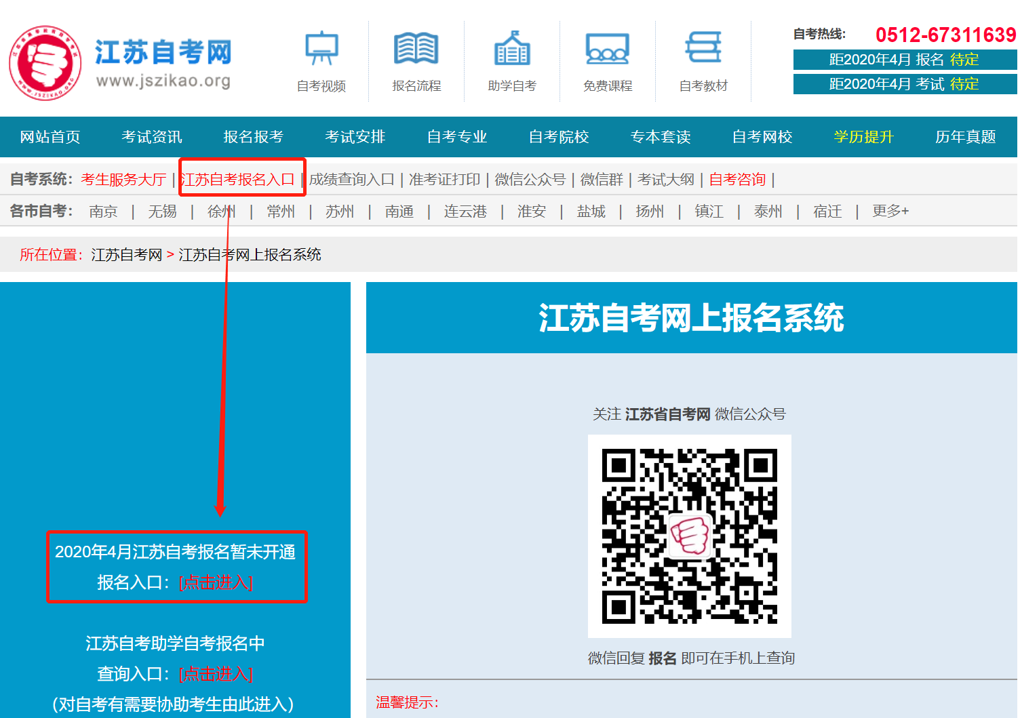Open 考试资讯 navigation item
1020x718 pixels.
pyautogui.click(x=152, y=137)
